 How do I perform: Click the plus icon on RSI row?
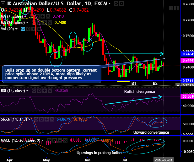(x=45, y=91)
